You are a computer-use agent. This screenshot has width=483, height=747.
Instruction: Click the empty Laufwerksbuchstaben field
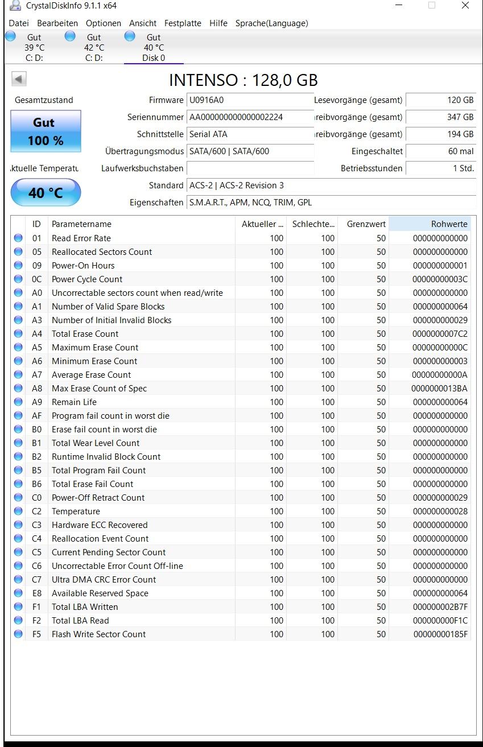coord(250,168)
